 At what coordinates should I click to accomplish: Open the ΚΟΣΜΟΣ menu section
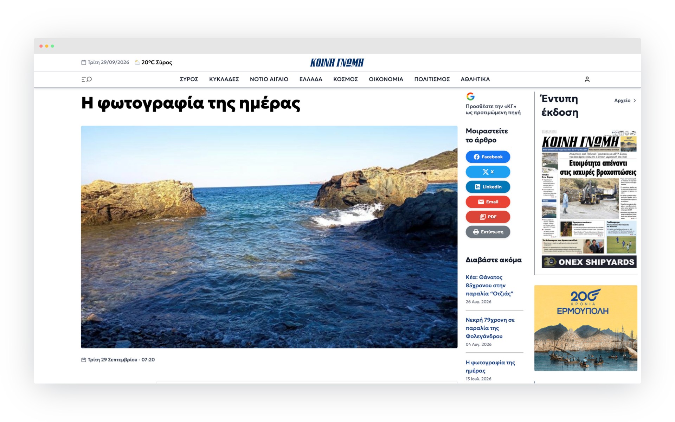345,79
